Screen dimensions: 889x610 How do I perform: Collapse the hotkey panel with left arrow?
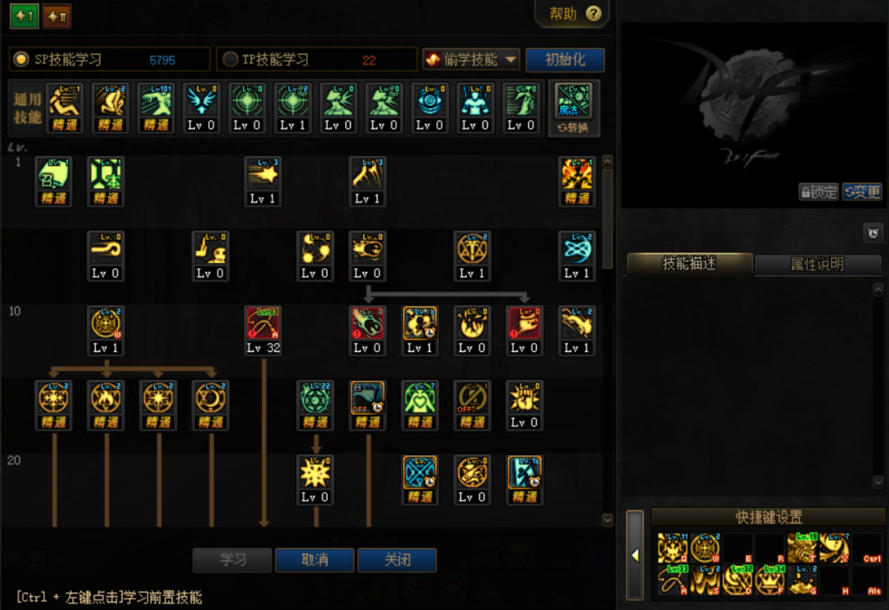[x=635, y=555]
